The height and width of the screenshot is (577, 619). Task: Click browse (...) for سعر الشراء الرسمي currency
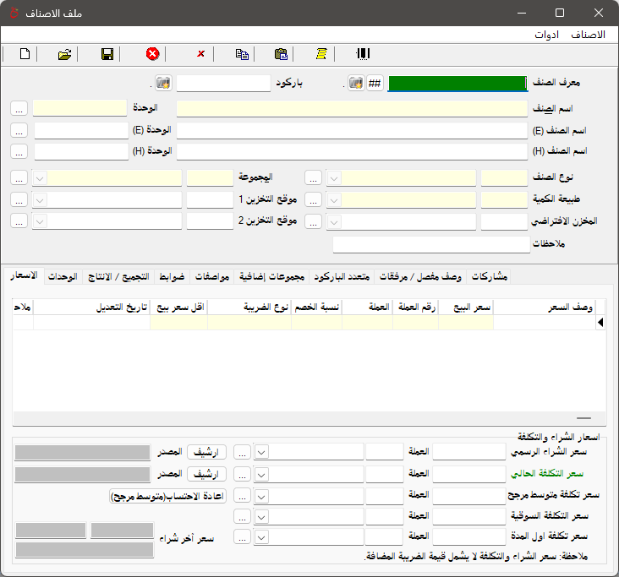pos(242,452)
